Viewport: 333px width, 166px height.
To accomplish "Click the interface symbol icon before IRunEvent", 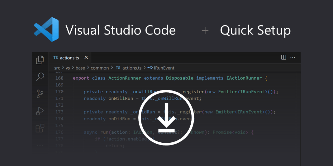I will [150, 68].
